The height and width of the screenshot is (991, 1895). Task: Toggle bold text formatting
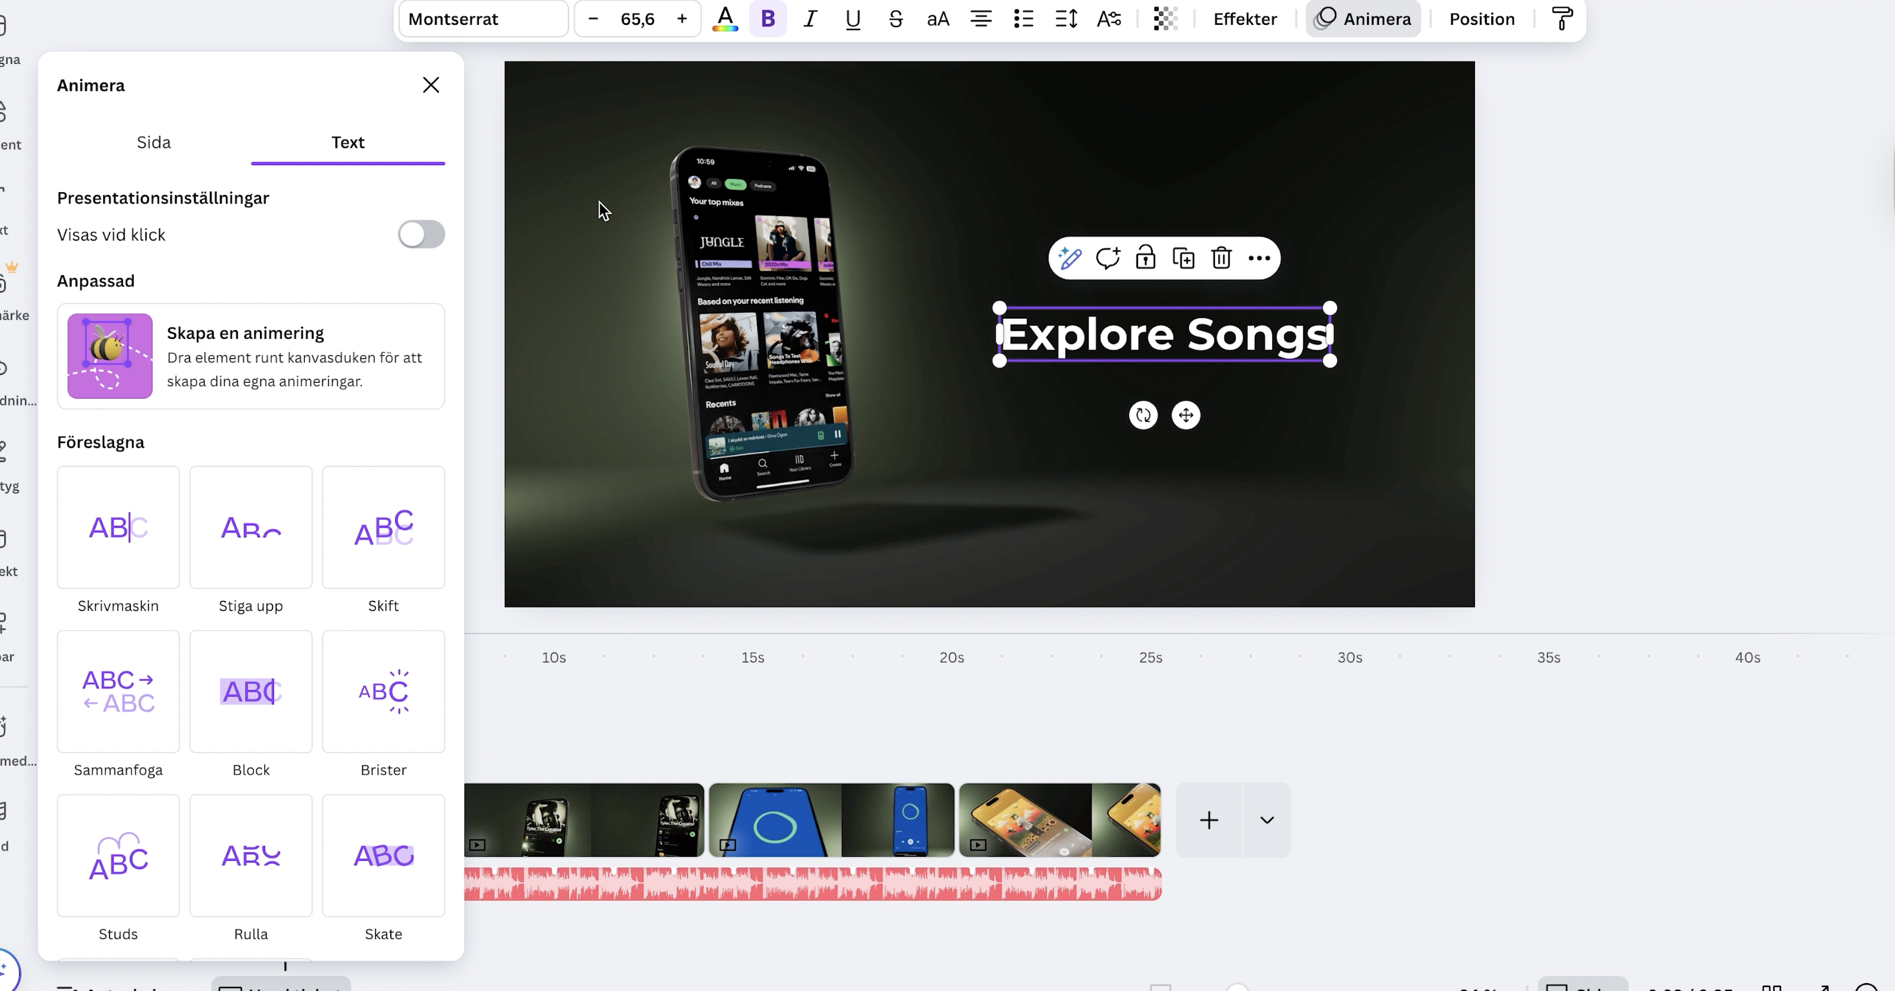(767, 19)
